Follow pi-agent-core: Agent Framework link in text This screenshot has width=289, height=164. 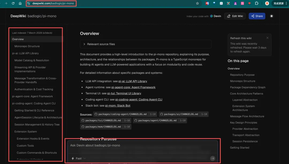133,87
